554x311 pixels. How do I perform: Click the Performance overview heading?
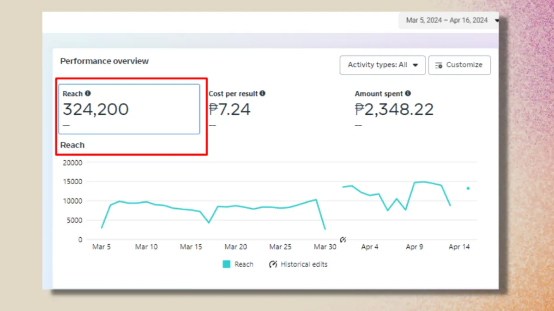point(104,61)
